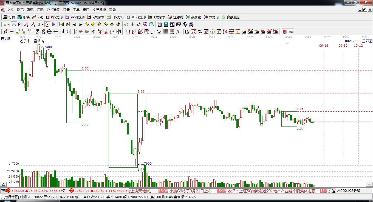This screenshot has width=373, height=202.
Task: Switch to K线 chart view
Action: click(38, 17)
